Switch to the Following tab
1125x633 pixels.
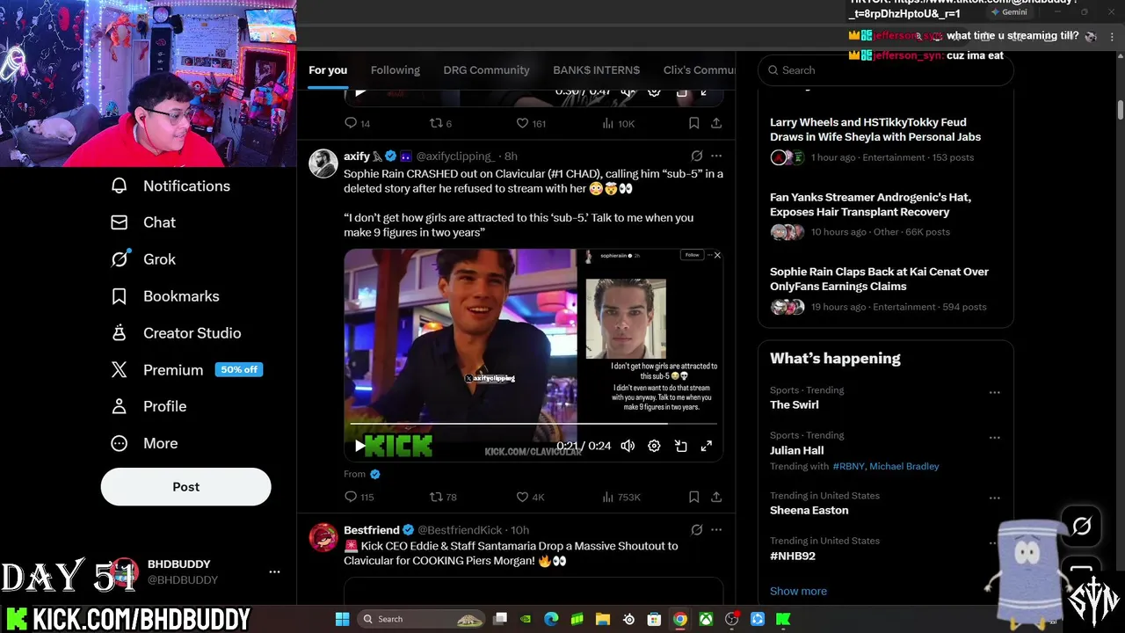pyautogui.click(x=395, y=70)
